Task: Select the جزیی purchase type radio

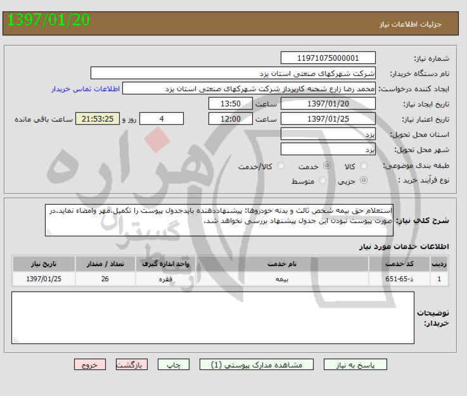Action: [x=364, y=181]
